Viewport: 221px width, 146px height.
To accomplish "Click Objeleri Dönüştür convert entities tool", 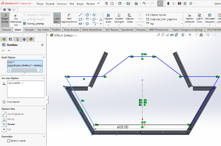I will pyautogui.click(x=119, y=18).
